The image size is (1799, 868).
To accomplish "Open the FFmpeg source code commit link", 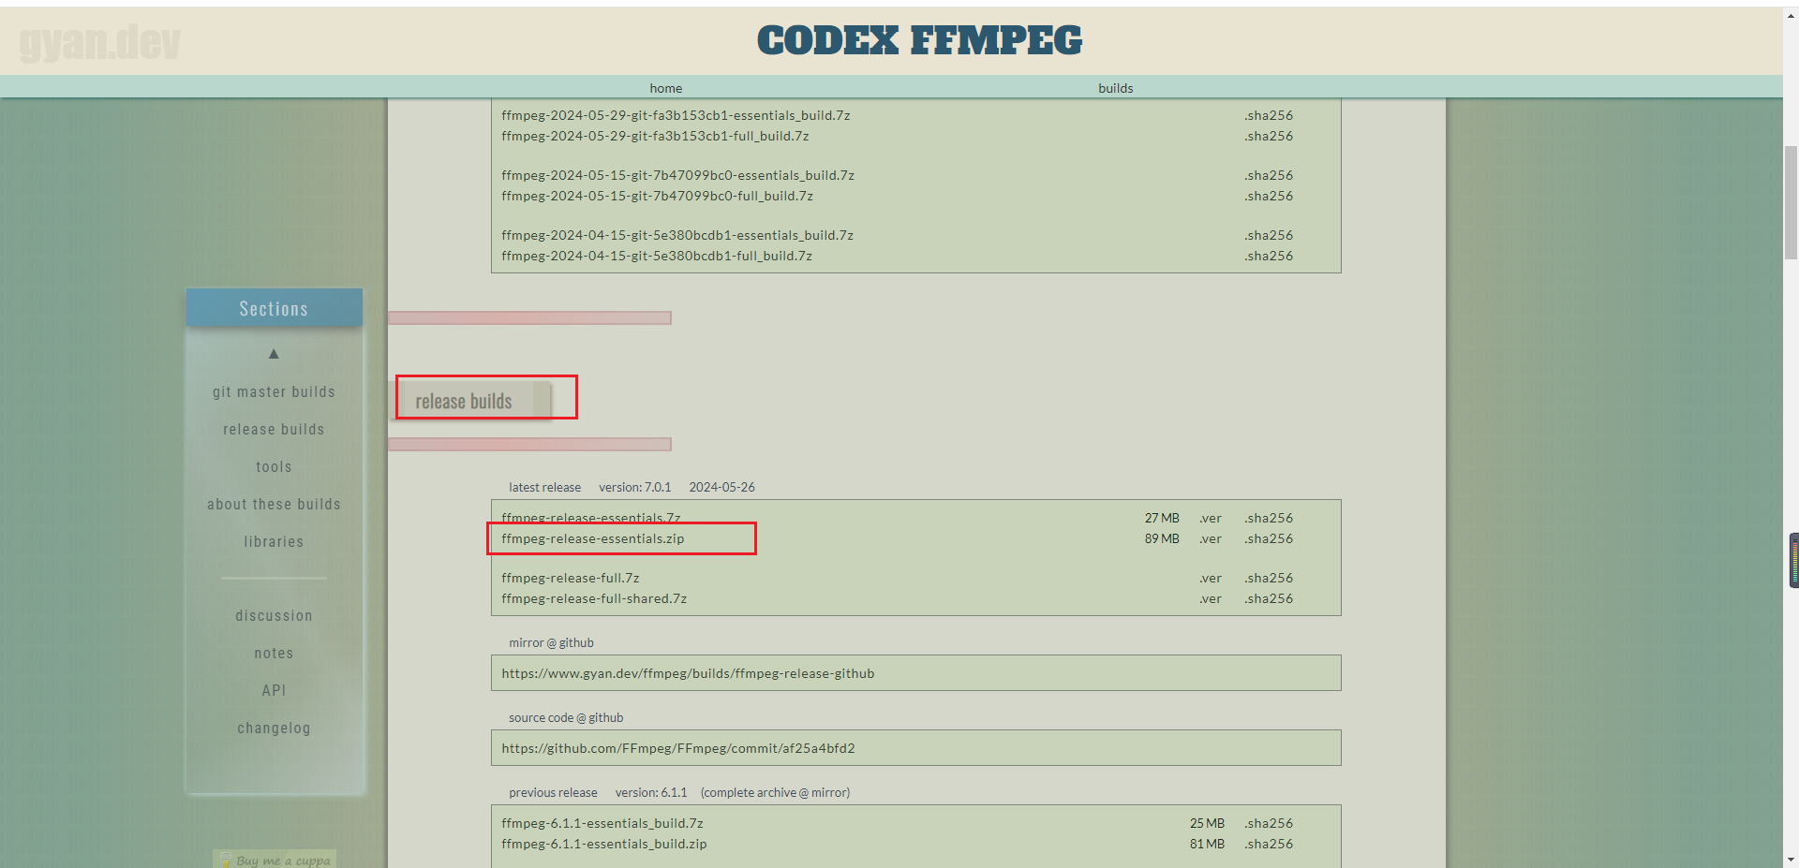I will [x=677, y=747].
